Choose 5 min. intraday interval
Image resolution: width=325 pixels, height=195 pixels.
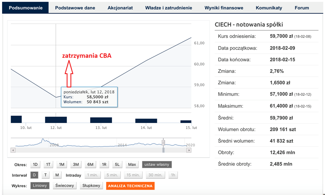pyautogui.click(x=112, y=175)
